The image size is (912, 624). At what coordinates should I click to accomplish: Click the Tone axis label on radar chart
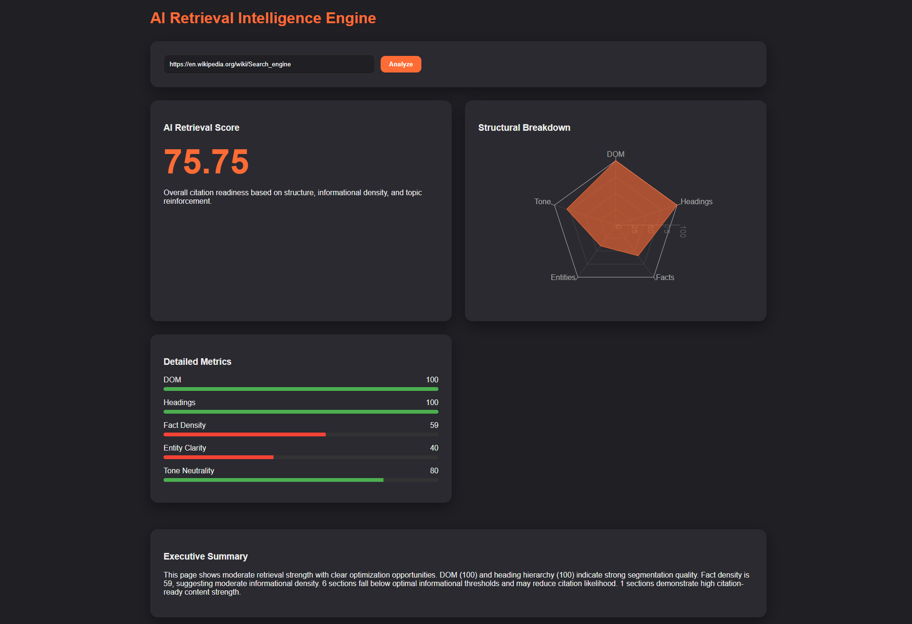point(542,201)
